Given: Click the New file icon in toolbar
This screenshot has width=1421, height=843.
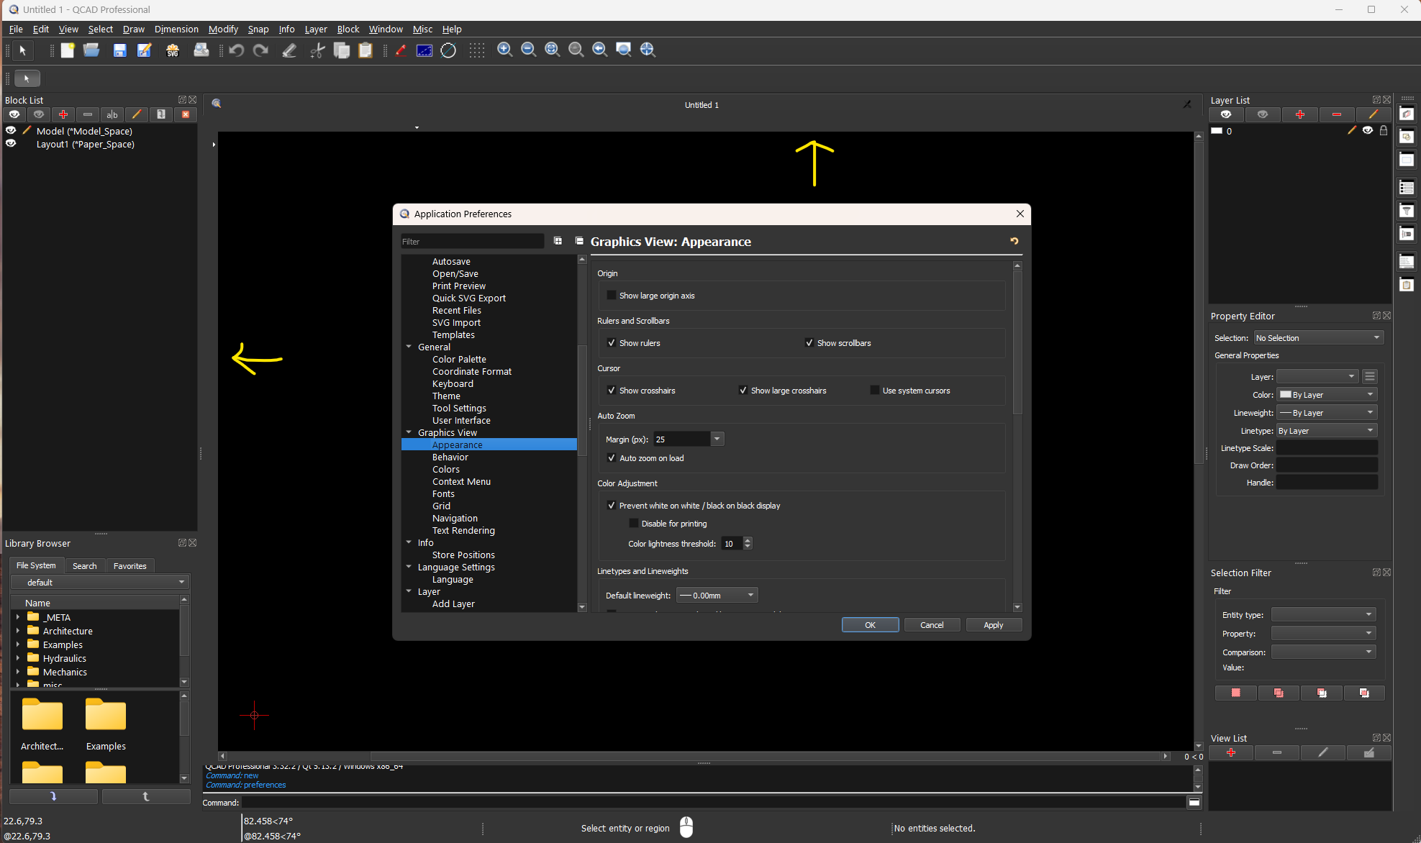Looking at the screenshot, I should click(68, 50).
